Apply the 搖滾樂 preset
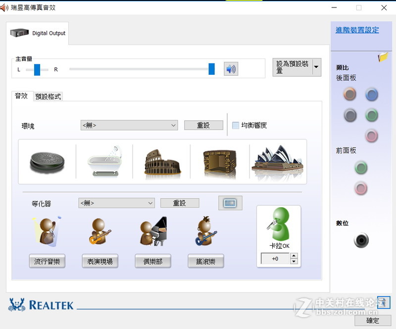 click(206, 261)
